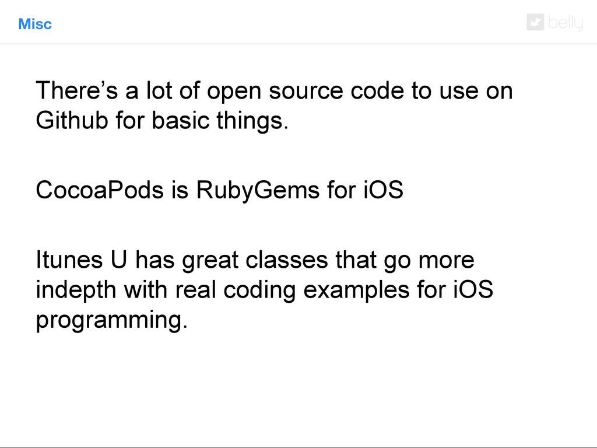Image resolution: width=597 pixels, height=448 pixels.
Task: Click the word "programming." on the last line
Action: point(112,320)
